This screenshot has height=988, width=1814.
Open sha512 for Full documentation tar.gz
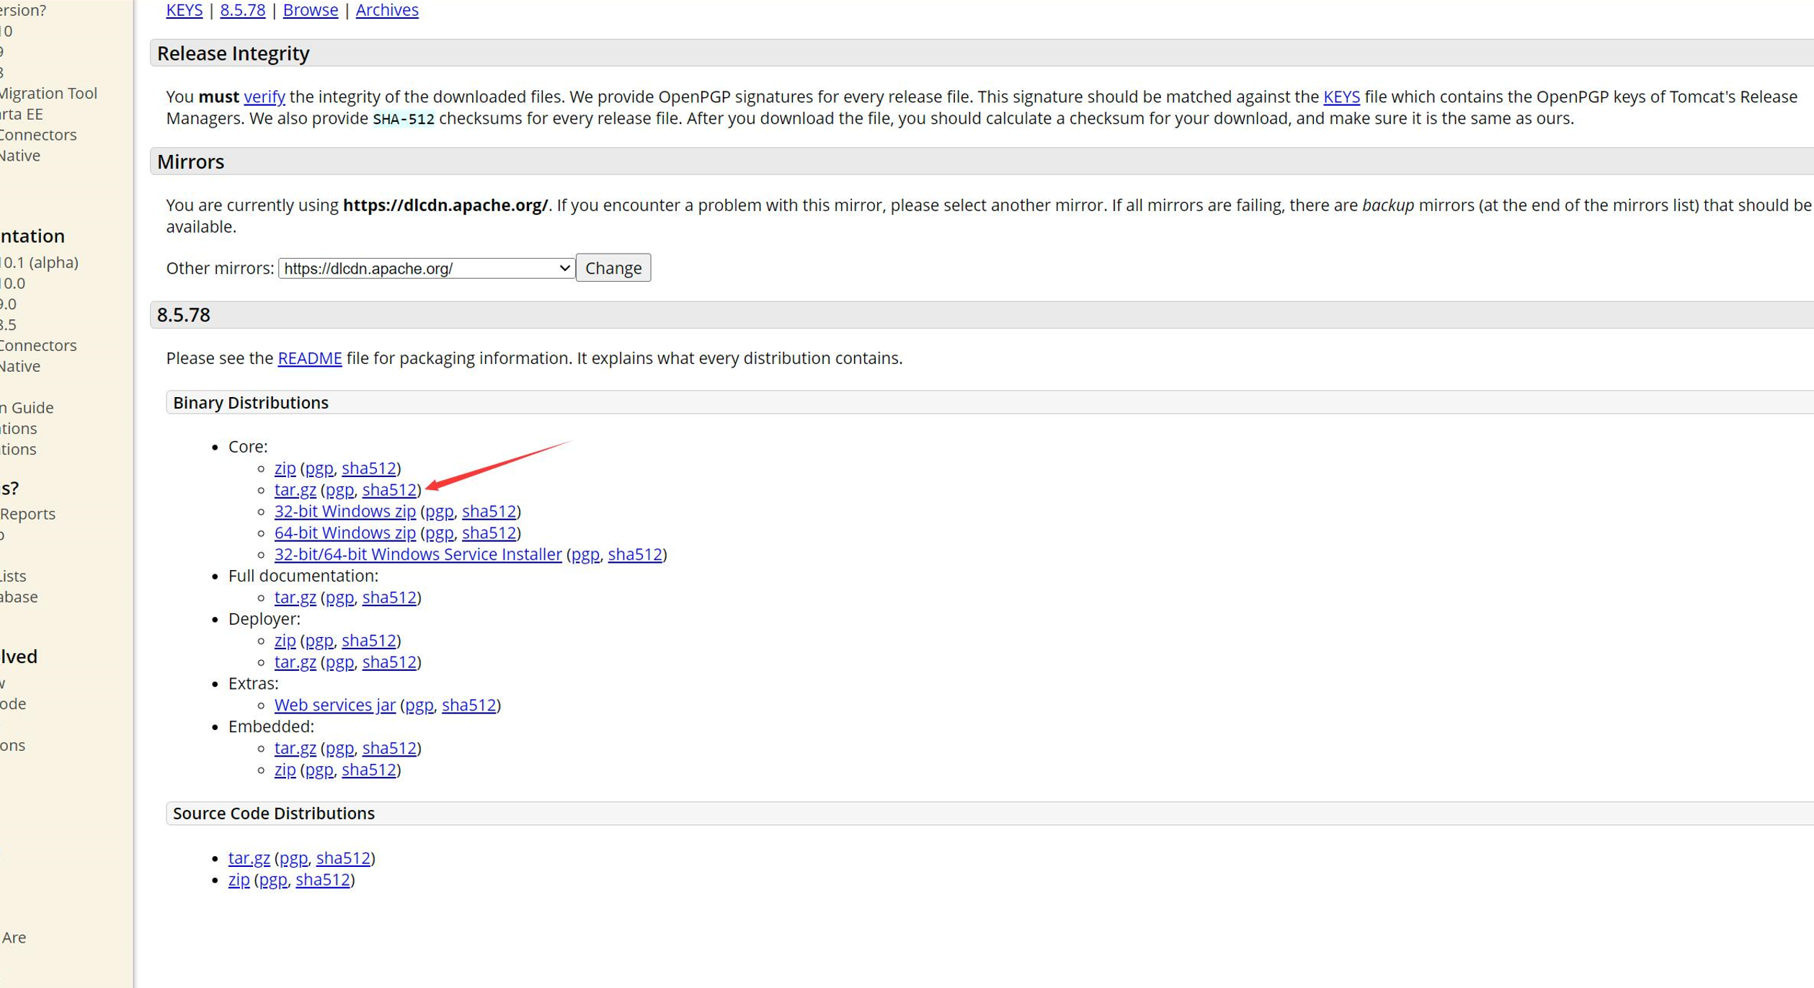(x=389, y=598)
